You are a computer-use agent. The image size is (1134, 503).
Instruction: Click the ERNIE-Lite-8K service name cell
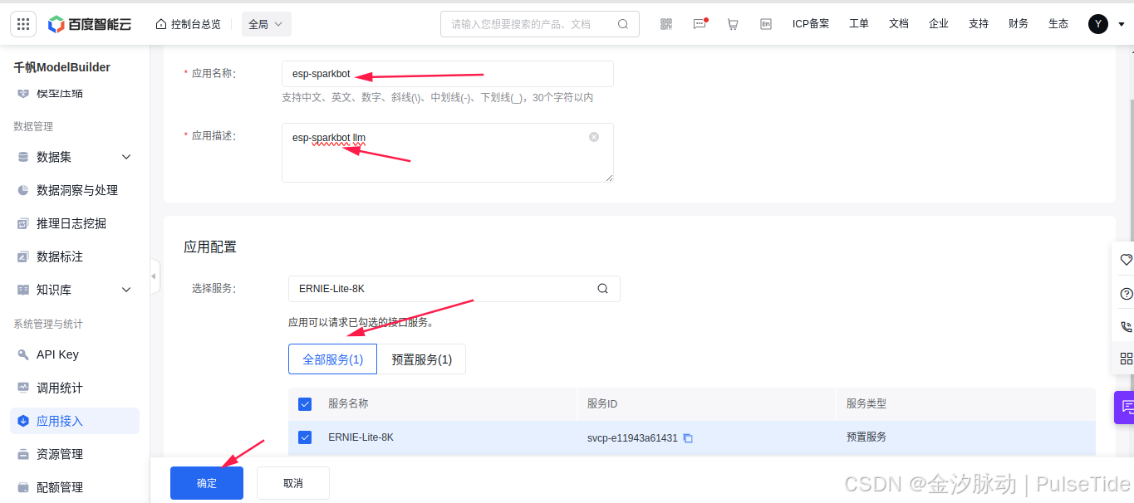tap(361, 437)
